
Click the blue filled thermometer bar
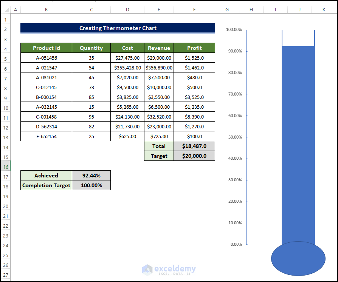pos(298,145)
